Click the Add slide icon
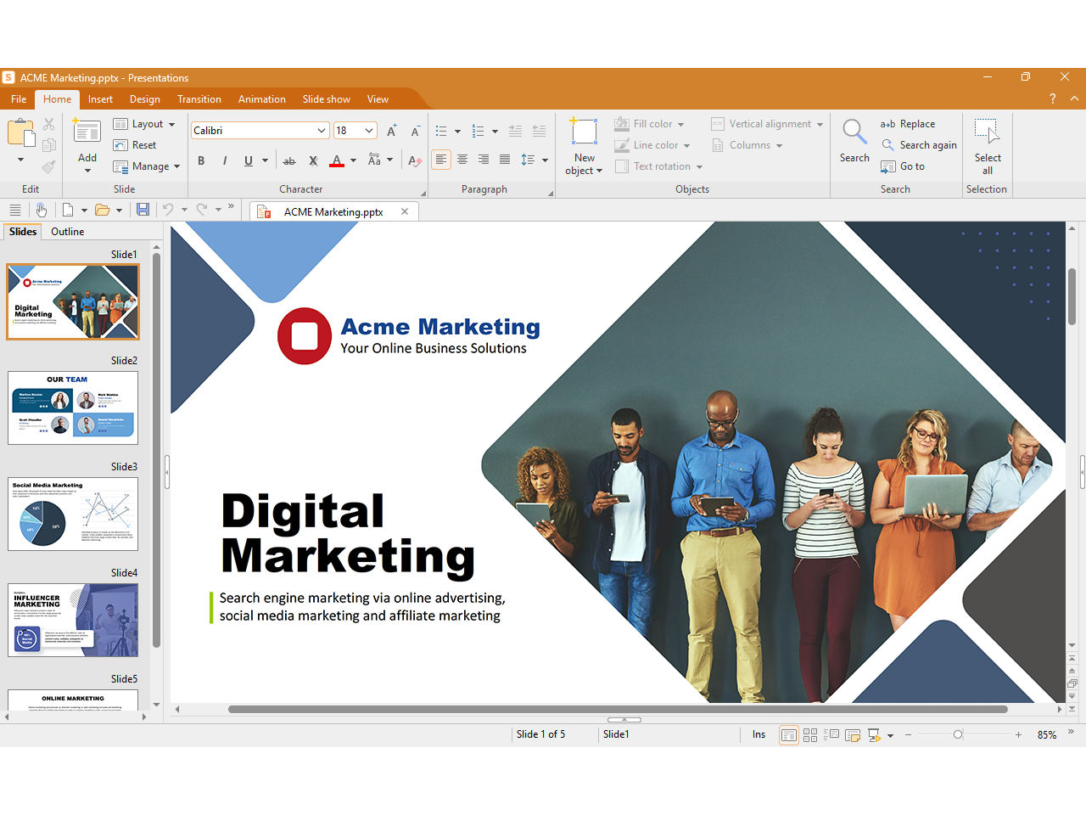 tap(87, 132)
